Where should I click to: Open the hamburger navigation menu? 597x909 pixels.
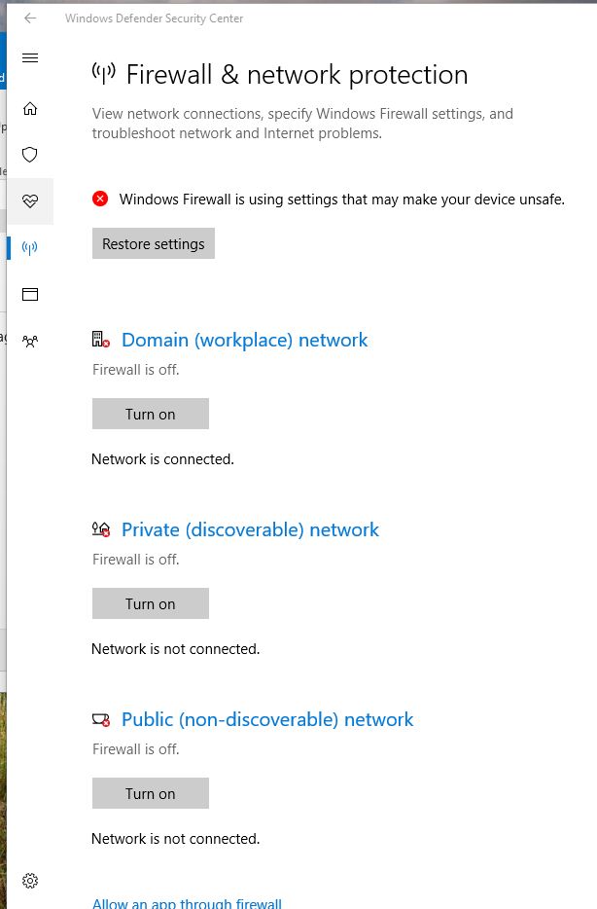[x=30, y=58]
